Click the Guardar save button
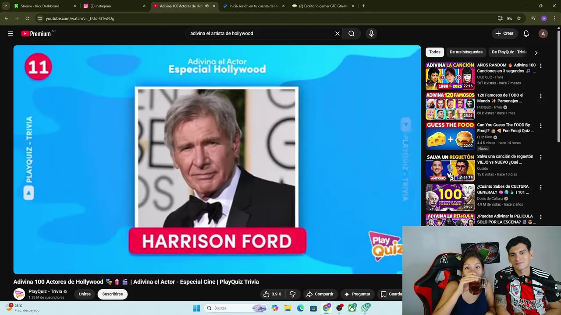This screenshot has width=561, height=315. tap(391, 294)
